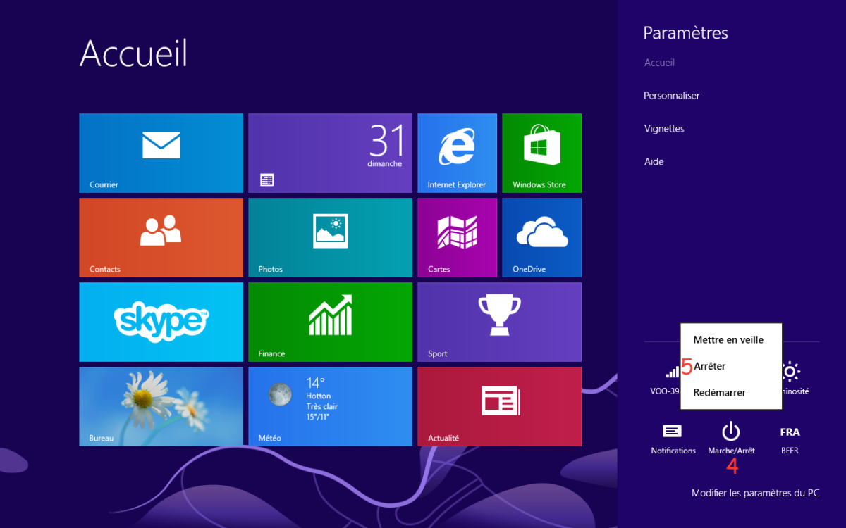Open Vignettes settings in Paramètres panel
Screen dimensions: 846x528
[x=664, y=129]
